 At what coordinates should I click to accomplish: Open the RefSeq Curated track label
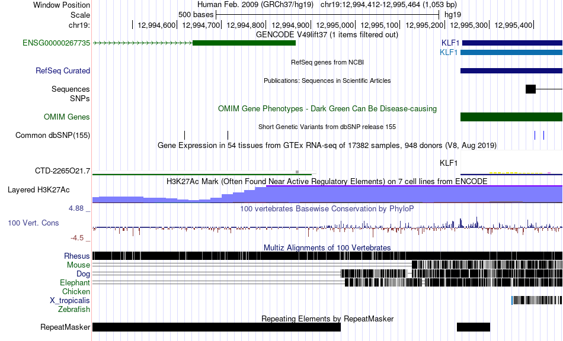pyautogui.click(x=63, y=70)
